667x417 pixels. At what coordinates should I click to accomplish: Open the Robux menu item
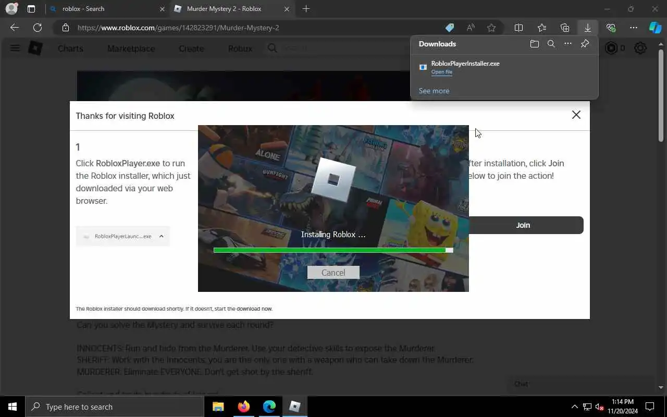[240, 48]
